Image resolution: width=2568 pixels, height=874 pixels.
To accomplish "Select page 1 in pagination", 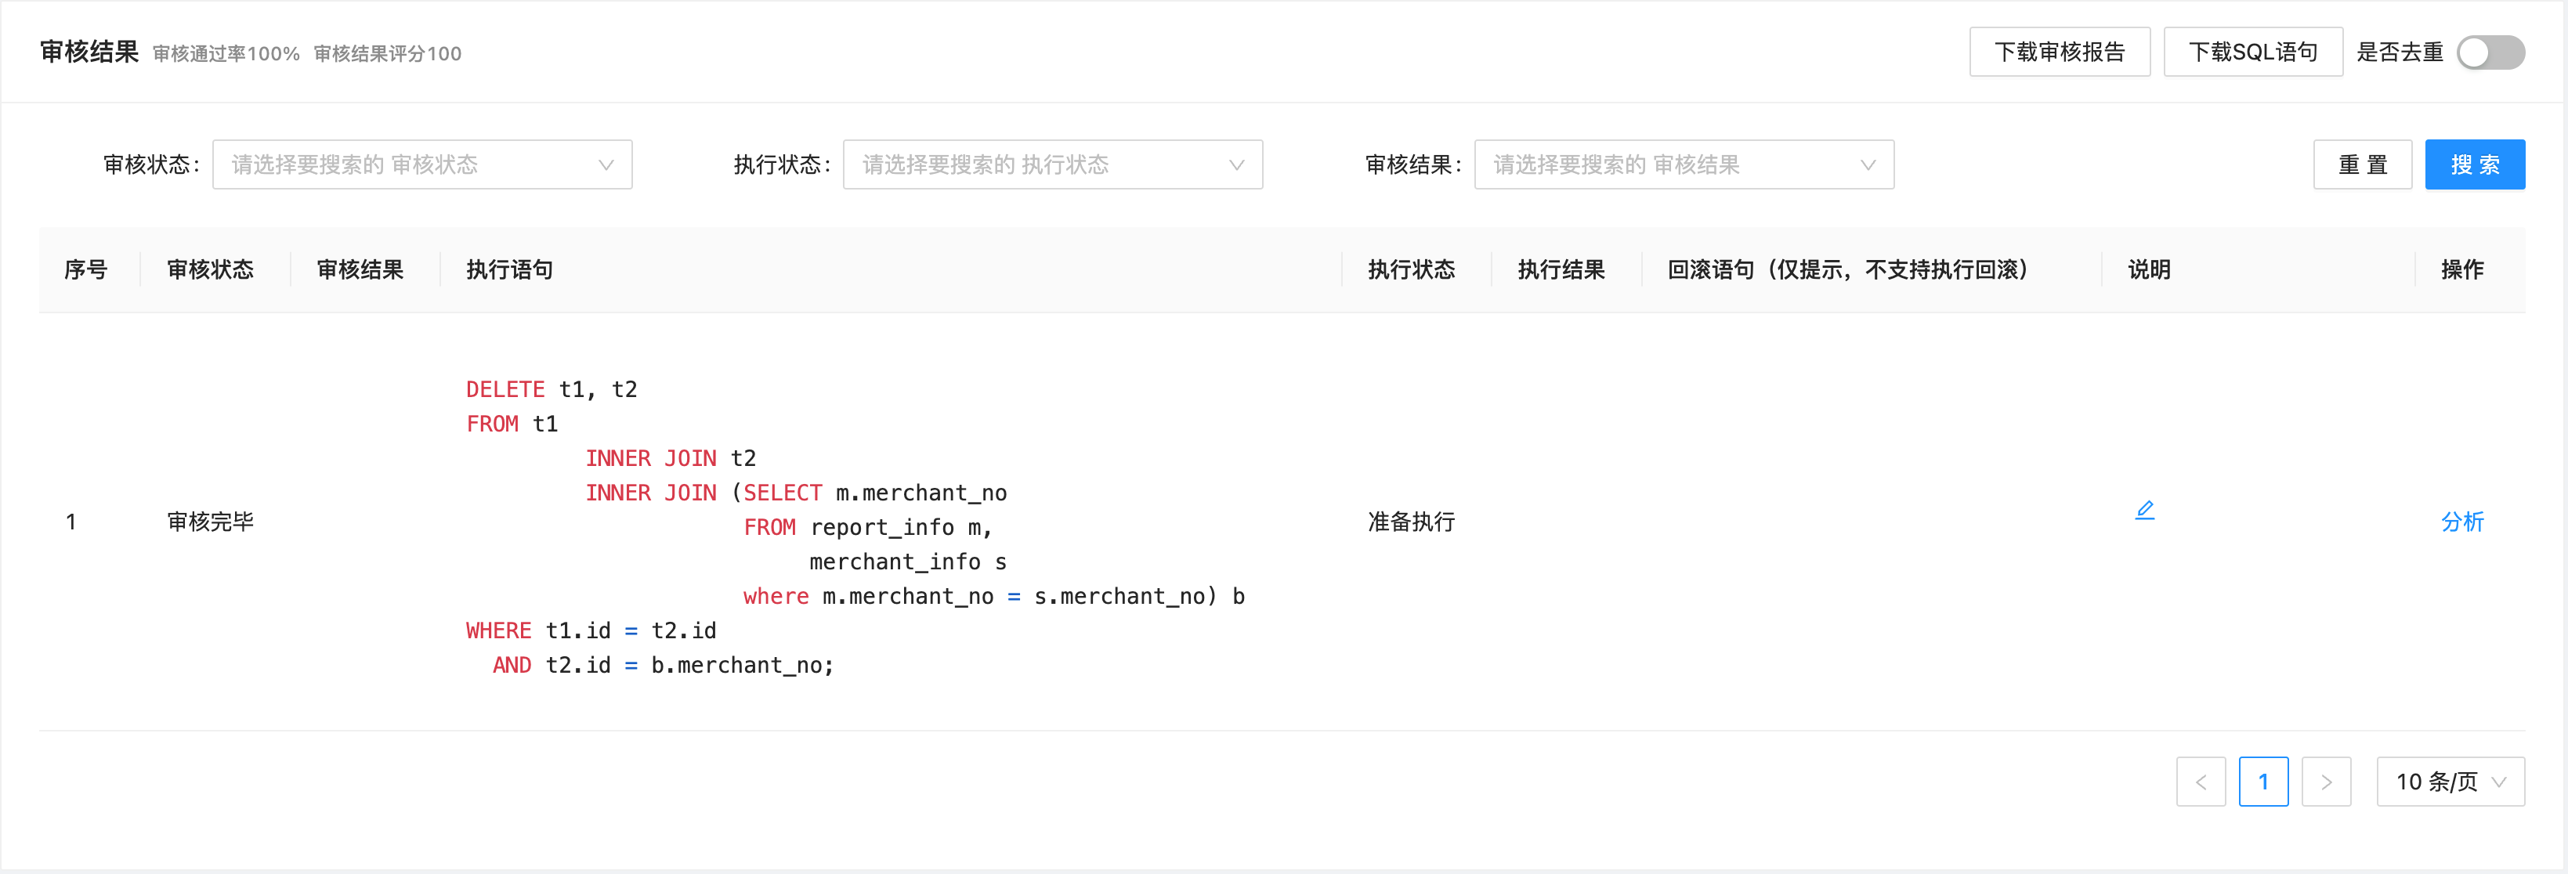I will point(2264,782).
